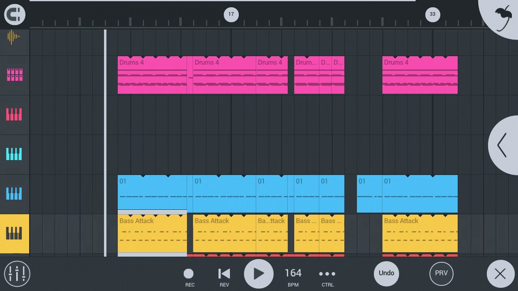Select the last Bass Attack clip near bar 33
Viewport: 518px width, 291px height.
pos(420,234)
